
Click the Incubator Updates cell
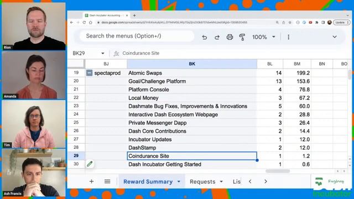click(x=192, y=139)
